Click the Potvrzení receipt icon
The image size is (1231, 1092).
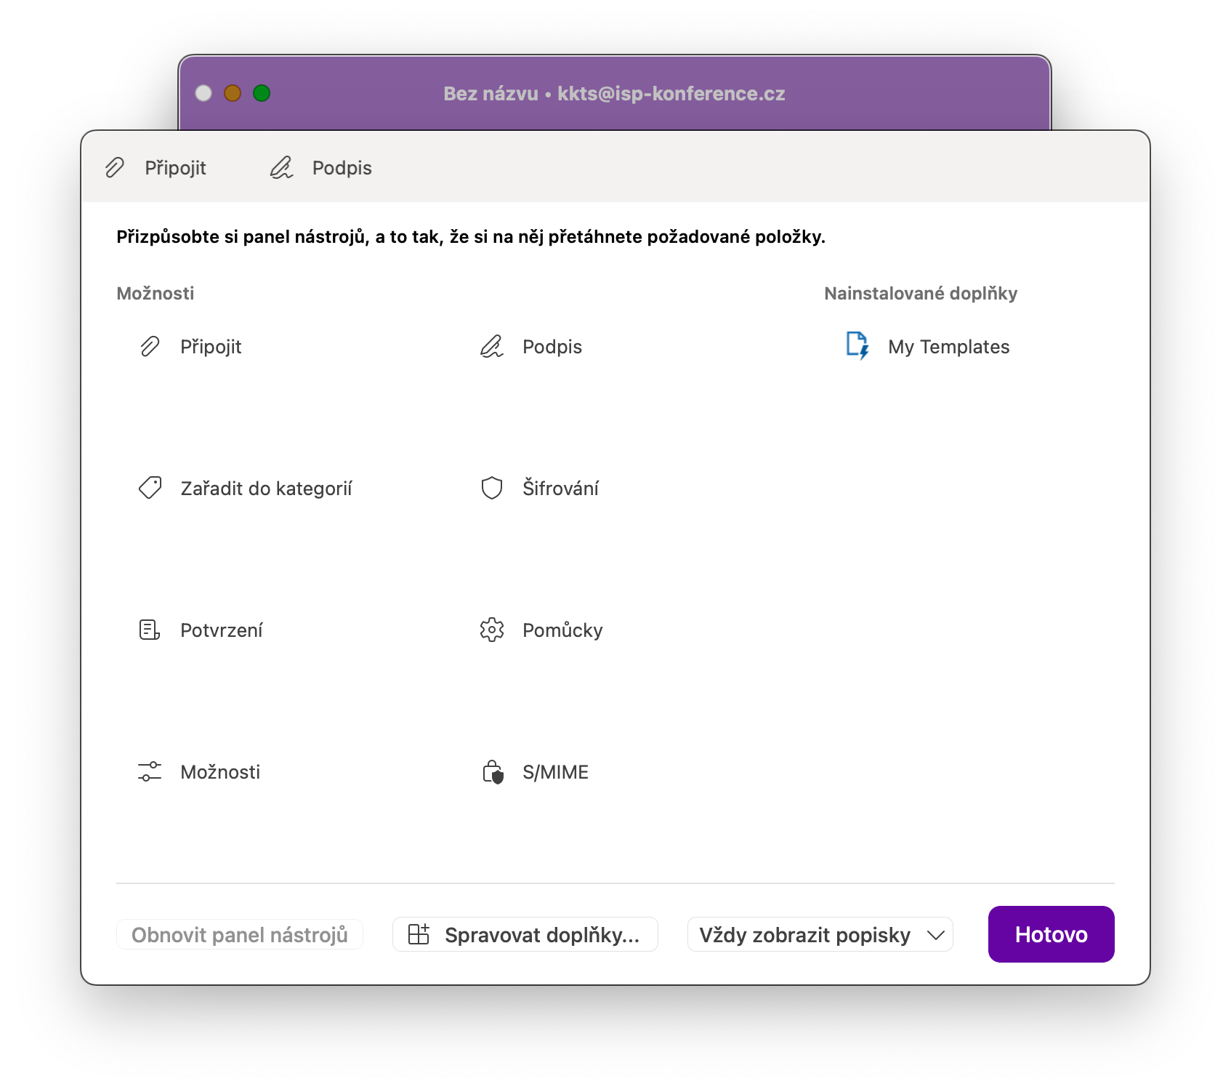click(x=150, y=630)
